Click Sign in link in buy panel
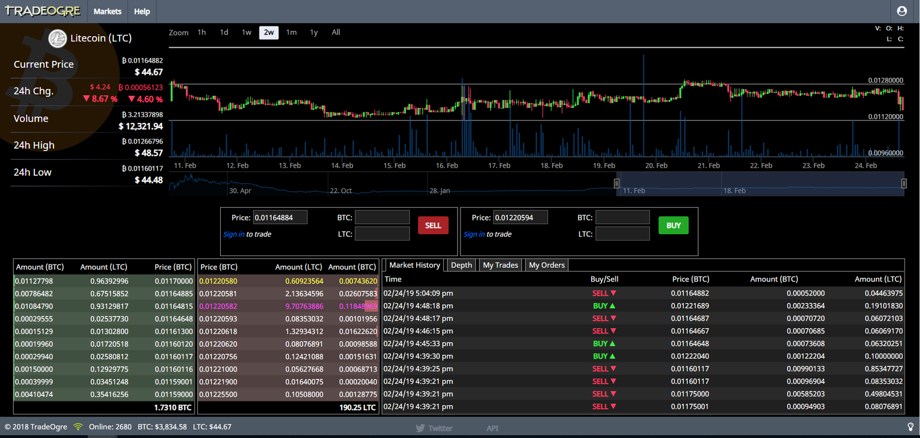Image resolution: width=920 pixels, height=438 pixels. [474, 234]
